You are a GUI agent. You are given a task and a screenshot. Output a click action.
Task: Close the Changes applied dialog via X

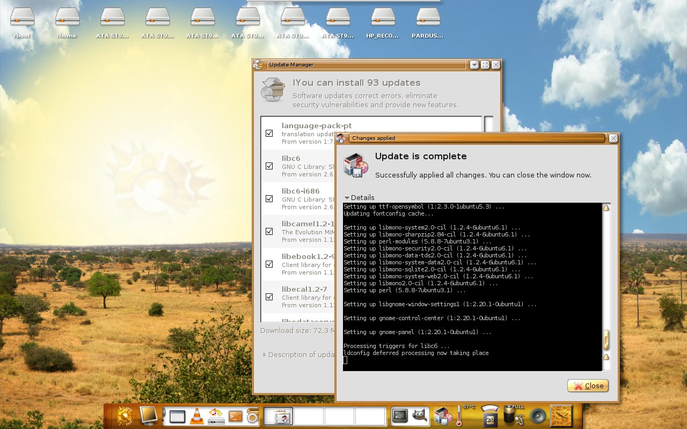click(613, 138)
